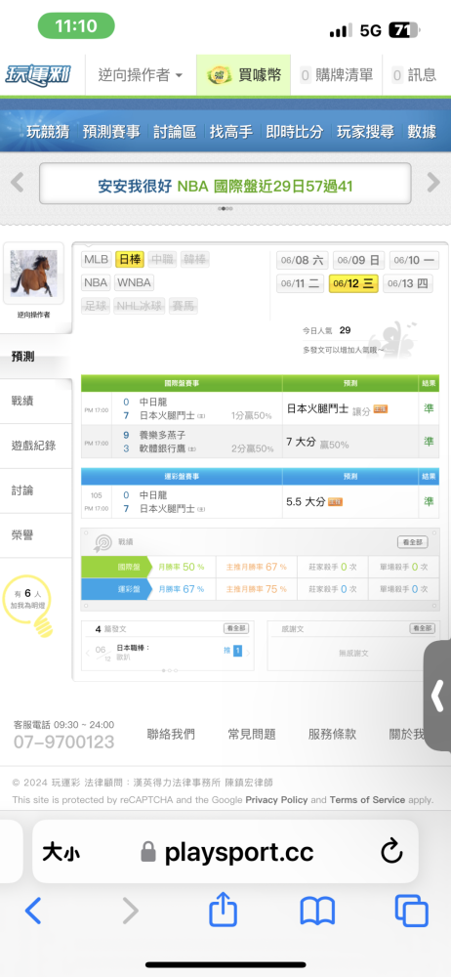Open the 購牌清單 list
This screenshot has width=451, height=977.
click(x=337, y=75)
